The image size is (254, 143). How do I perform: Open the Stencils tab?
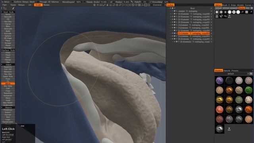(x=227, y=71)
